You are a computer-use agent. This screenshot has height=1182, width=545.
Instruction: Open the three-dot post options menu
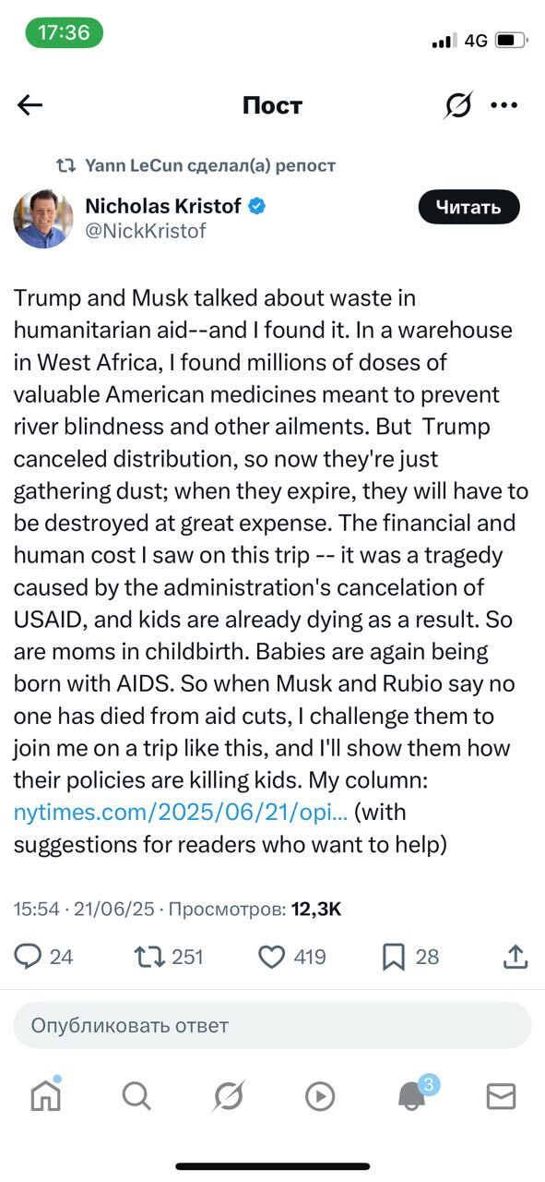click(504, 105)
